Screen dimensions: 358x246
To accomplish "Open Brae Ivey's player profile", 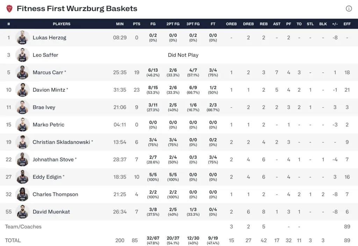I will coord(44,107).
